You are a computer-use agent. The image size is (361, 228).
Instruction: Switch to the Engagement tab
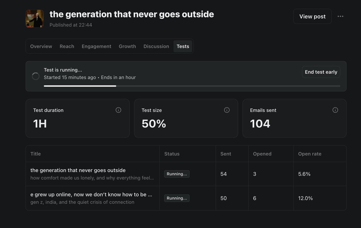point(97,46)
